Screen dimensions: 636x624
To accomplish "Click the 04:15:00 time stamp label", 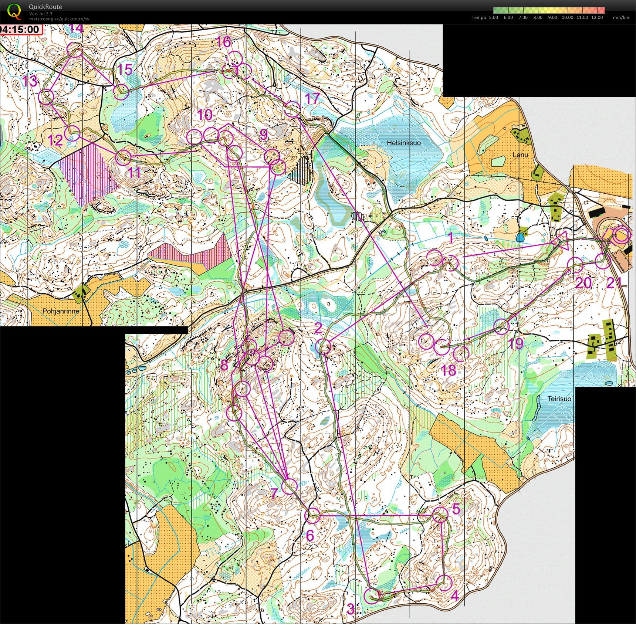I will [x=21, y=30].
